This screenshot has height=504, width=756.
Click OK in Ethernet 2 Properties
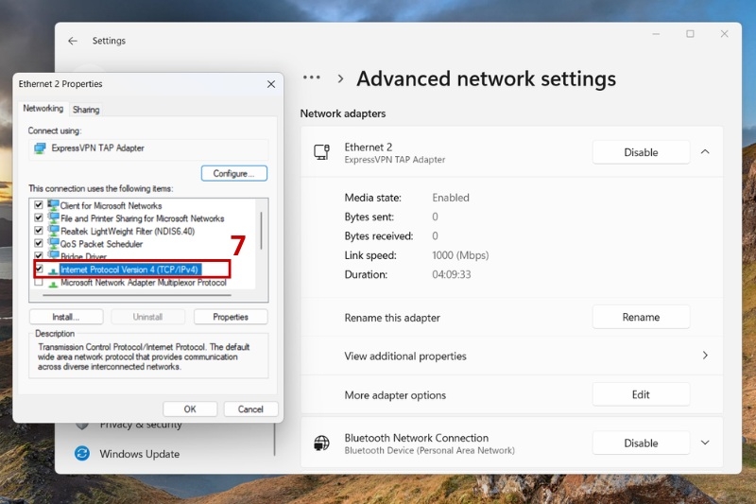(190, 409)
